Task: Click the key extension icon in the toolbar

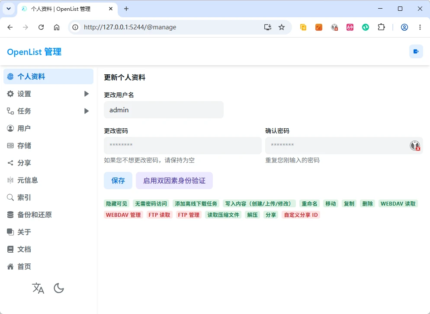Action: point(334,27)
